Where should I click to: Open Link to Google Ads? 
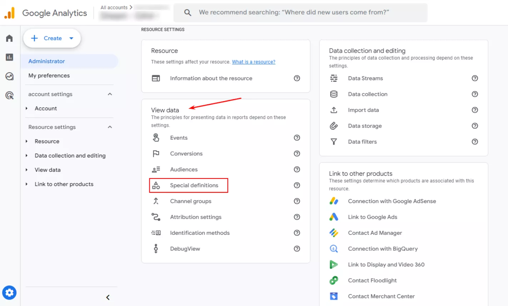[x=373, y=217]
